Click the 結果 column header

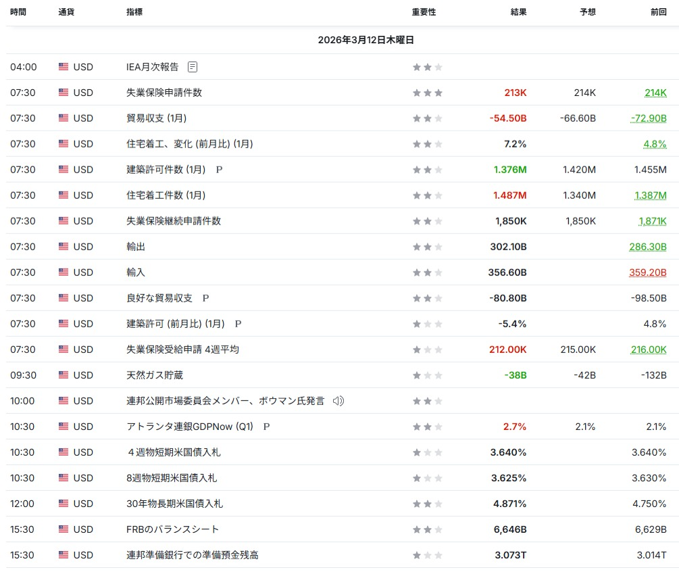click(518, 12)
